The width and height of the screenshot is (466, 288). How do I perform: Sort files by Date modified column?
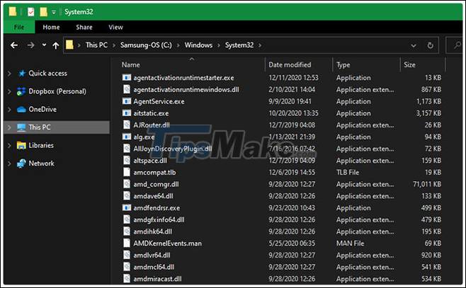click(x=290, y=64)
